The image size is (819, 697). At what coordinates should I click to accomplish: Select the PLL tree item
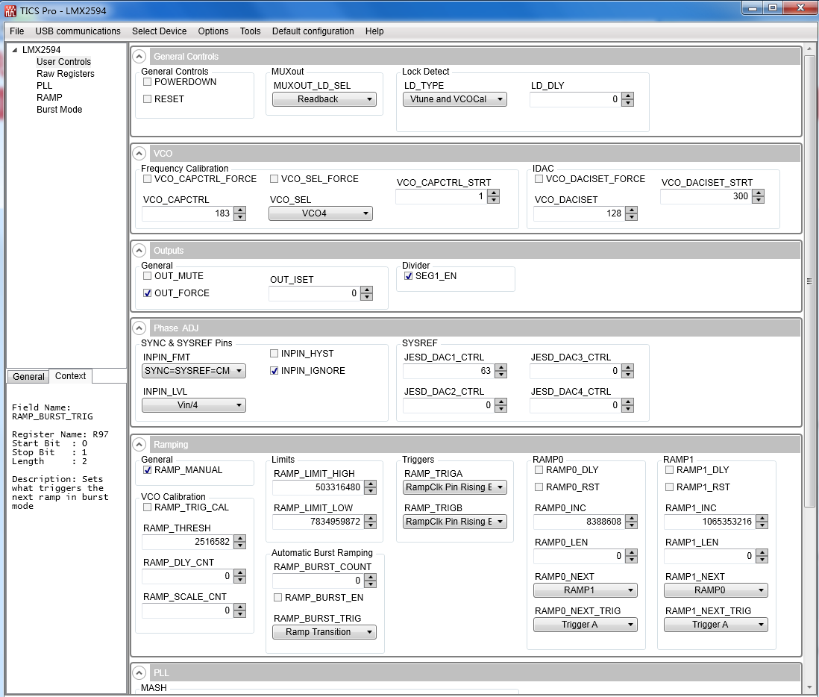pos(45,86)
